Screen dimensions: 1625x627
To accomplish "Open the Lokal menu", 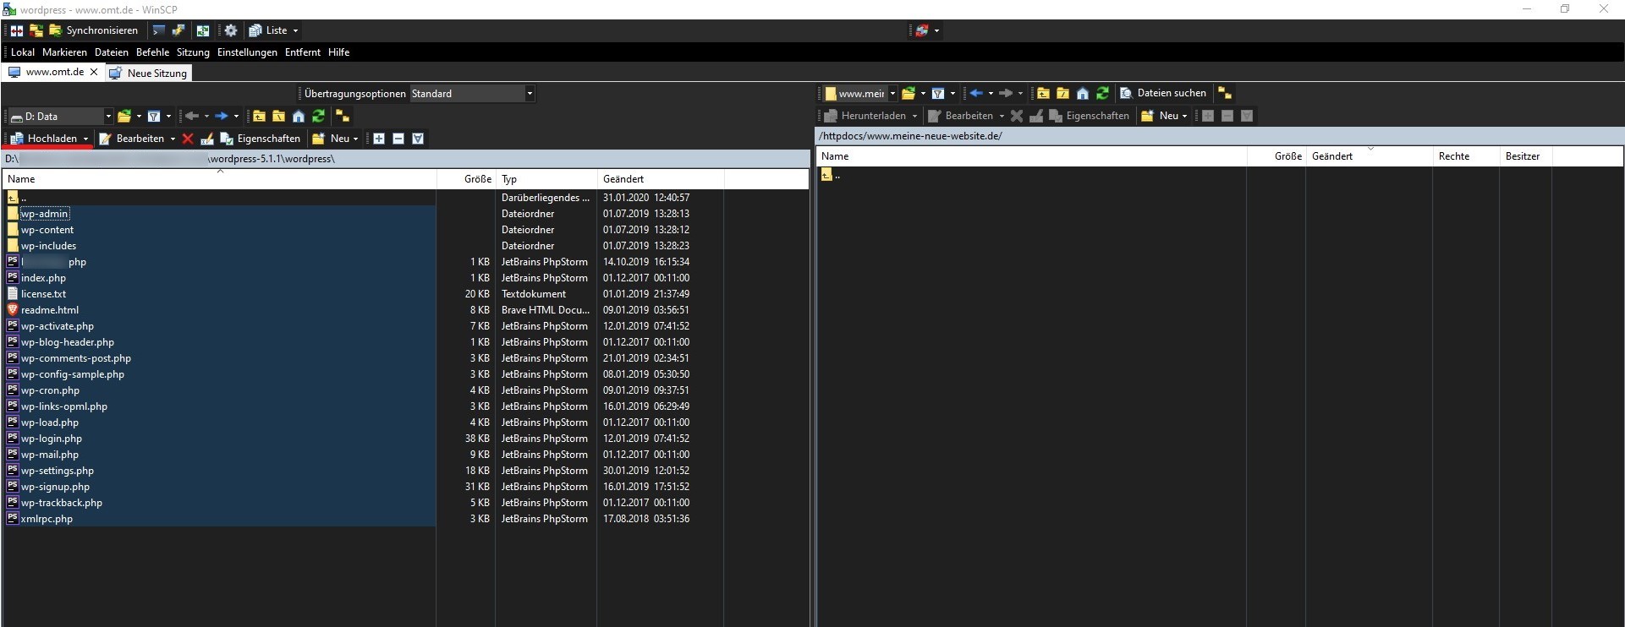I will tap(23, 52).
